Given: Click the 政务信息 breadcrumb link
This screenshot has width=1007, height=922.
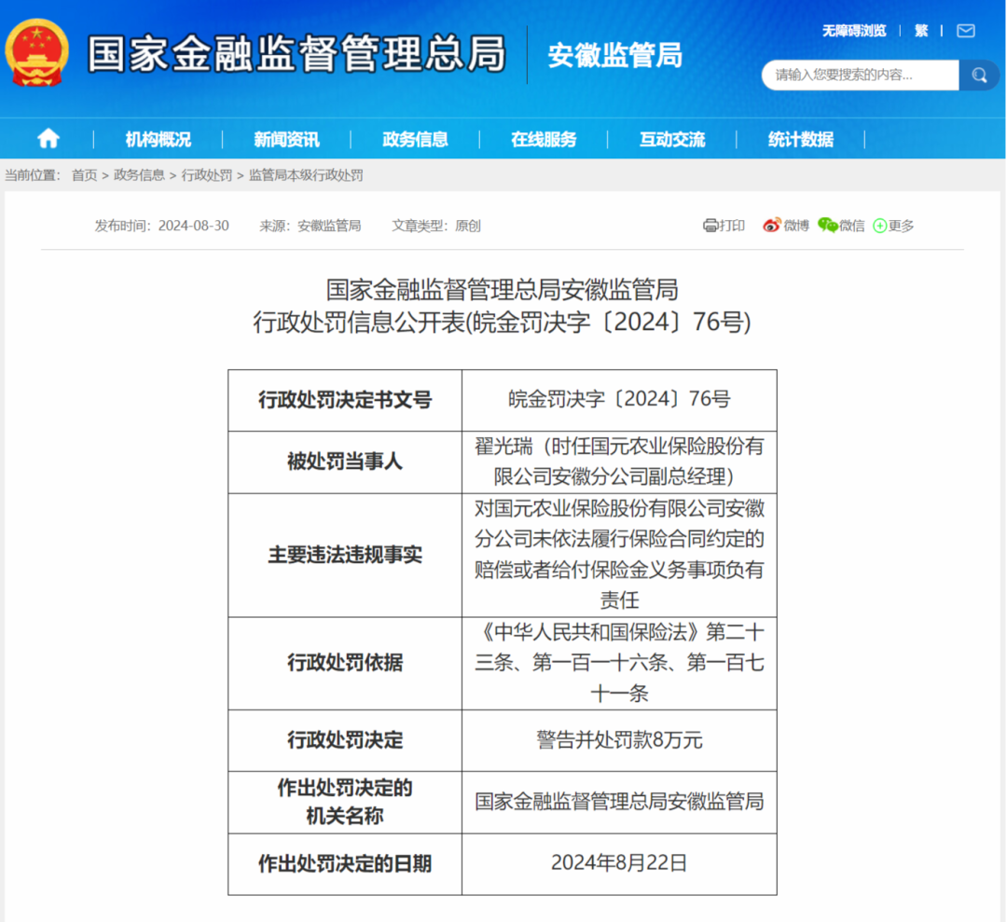Looking at the screenshot, I should [x=139, y=175].
